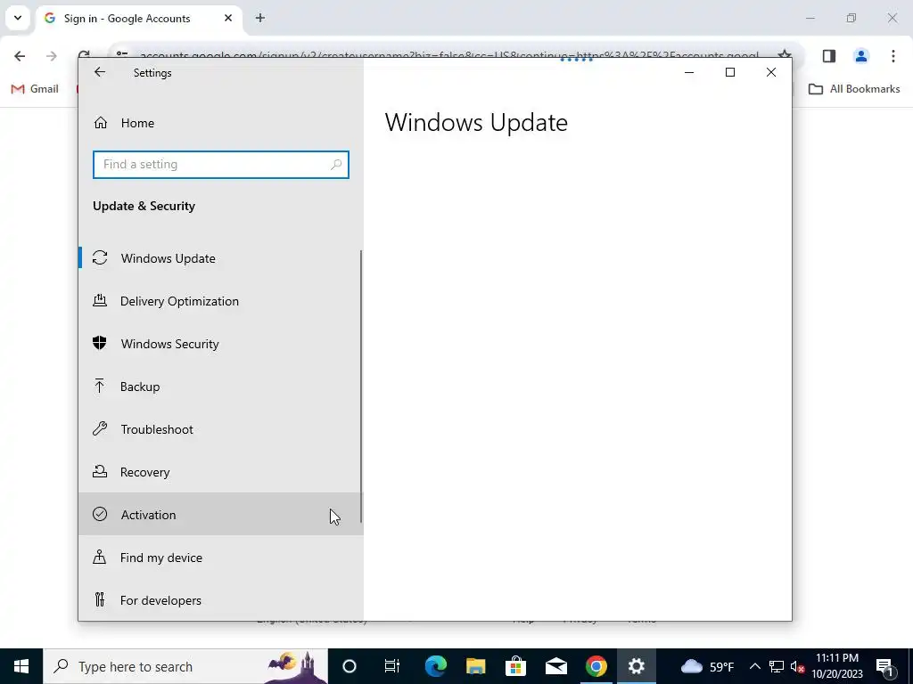Open Delivery Optimization settings
Image resolution: width=913 pixels, height=684 pixels.
(221, 301)
